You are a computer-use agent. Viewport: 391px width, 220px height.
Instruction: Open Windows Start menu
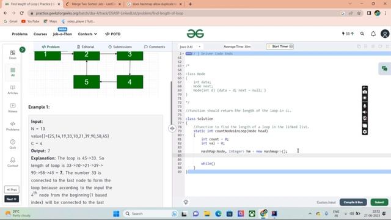(116, 213)
